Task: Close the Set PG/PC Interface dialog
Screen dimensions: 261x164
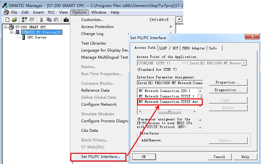Action: (x=252, y=36)
